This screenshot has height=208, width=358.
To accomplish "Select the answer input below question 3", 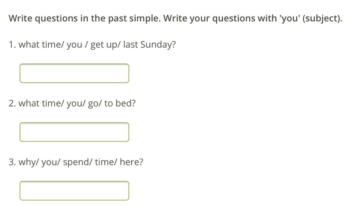I will [x=74, y=191].
